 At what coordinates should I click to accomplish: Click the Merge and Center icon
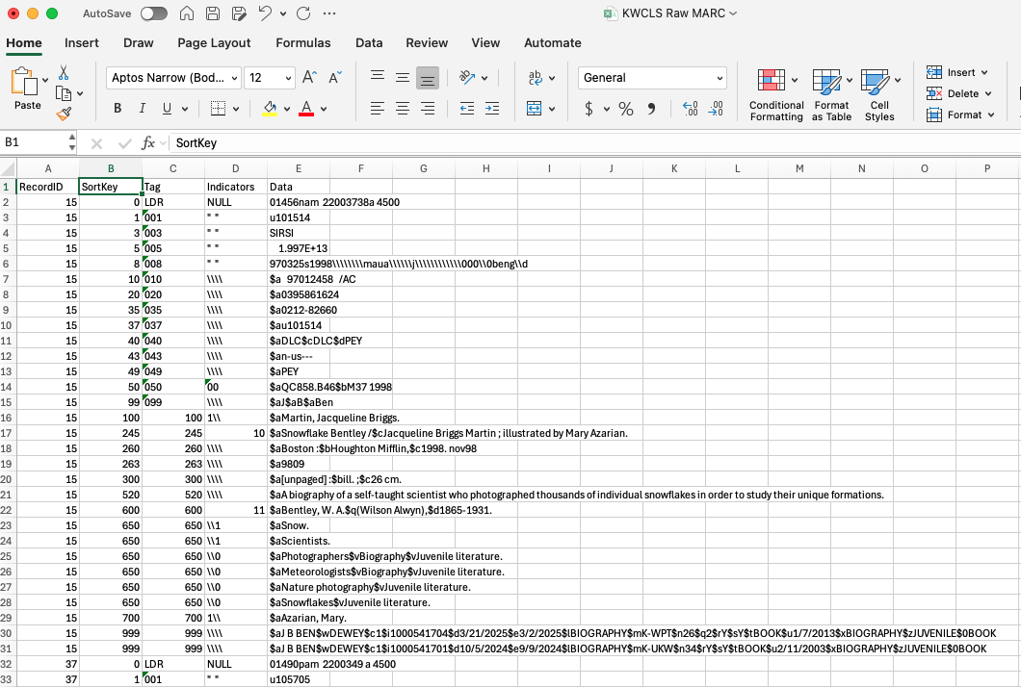pos(534,109)
